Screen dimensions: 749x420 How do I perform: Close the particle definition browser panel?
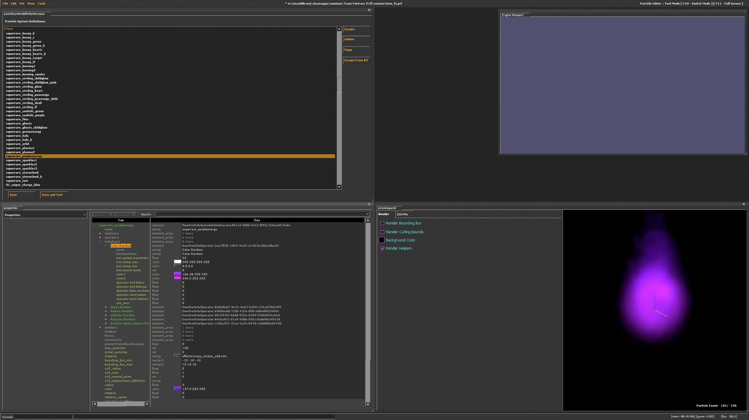click(x=369, y=10)
